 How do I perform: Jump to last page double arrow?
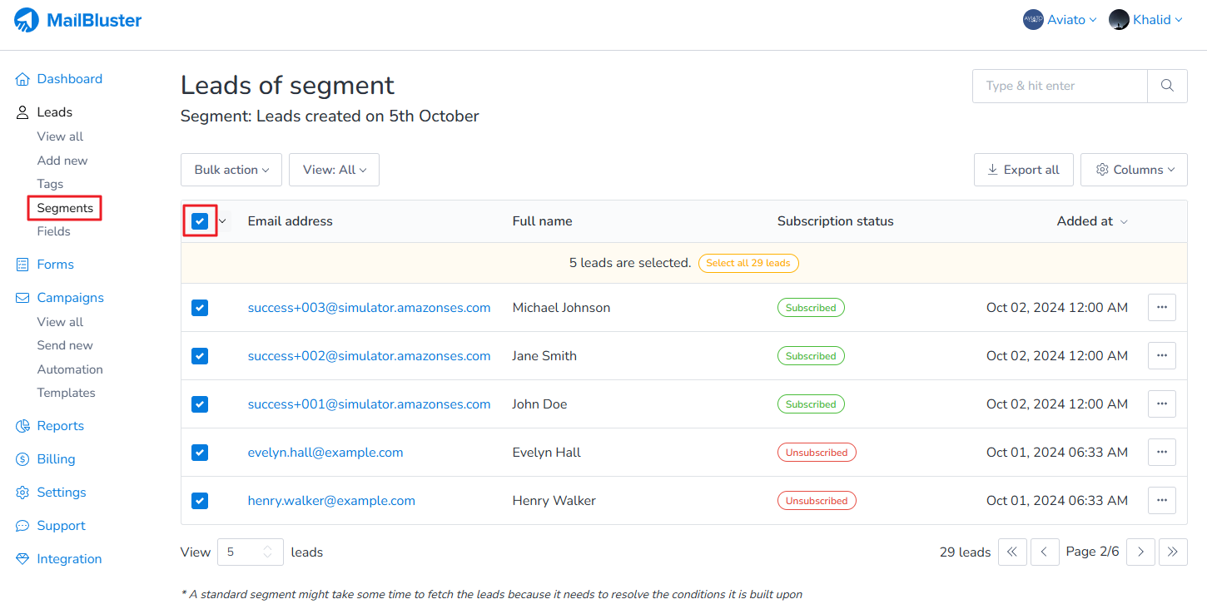1173,552
